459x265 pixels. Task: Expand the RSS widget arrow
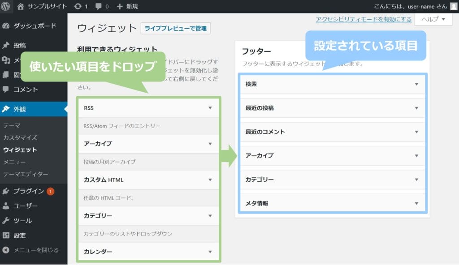click(x=210, y=108)
